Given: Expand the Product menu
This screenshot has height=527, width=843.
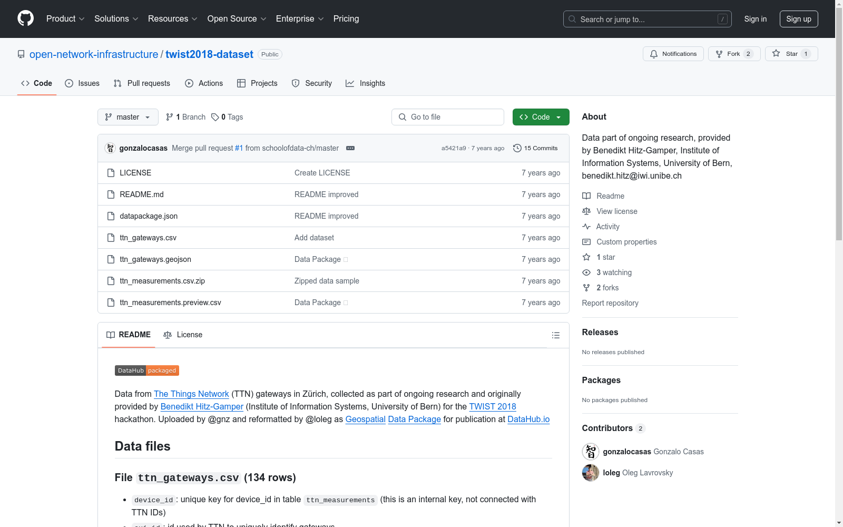Looking at the screenshot, I should click(x=65, y=19).
